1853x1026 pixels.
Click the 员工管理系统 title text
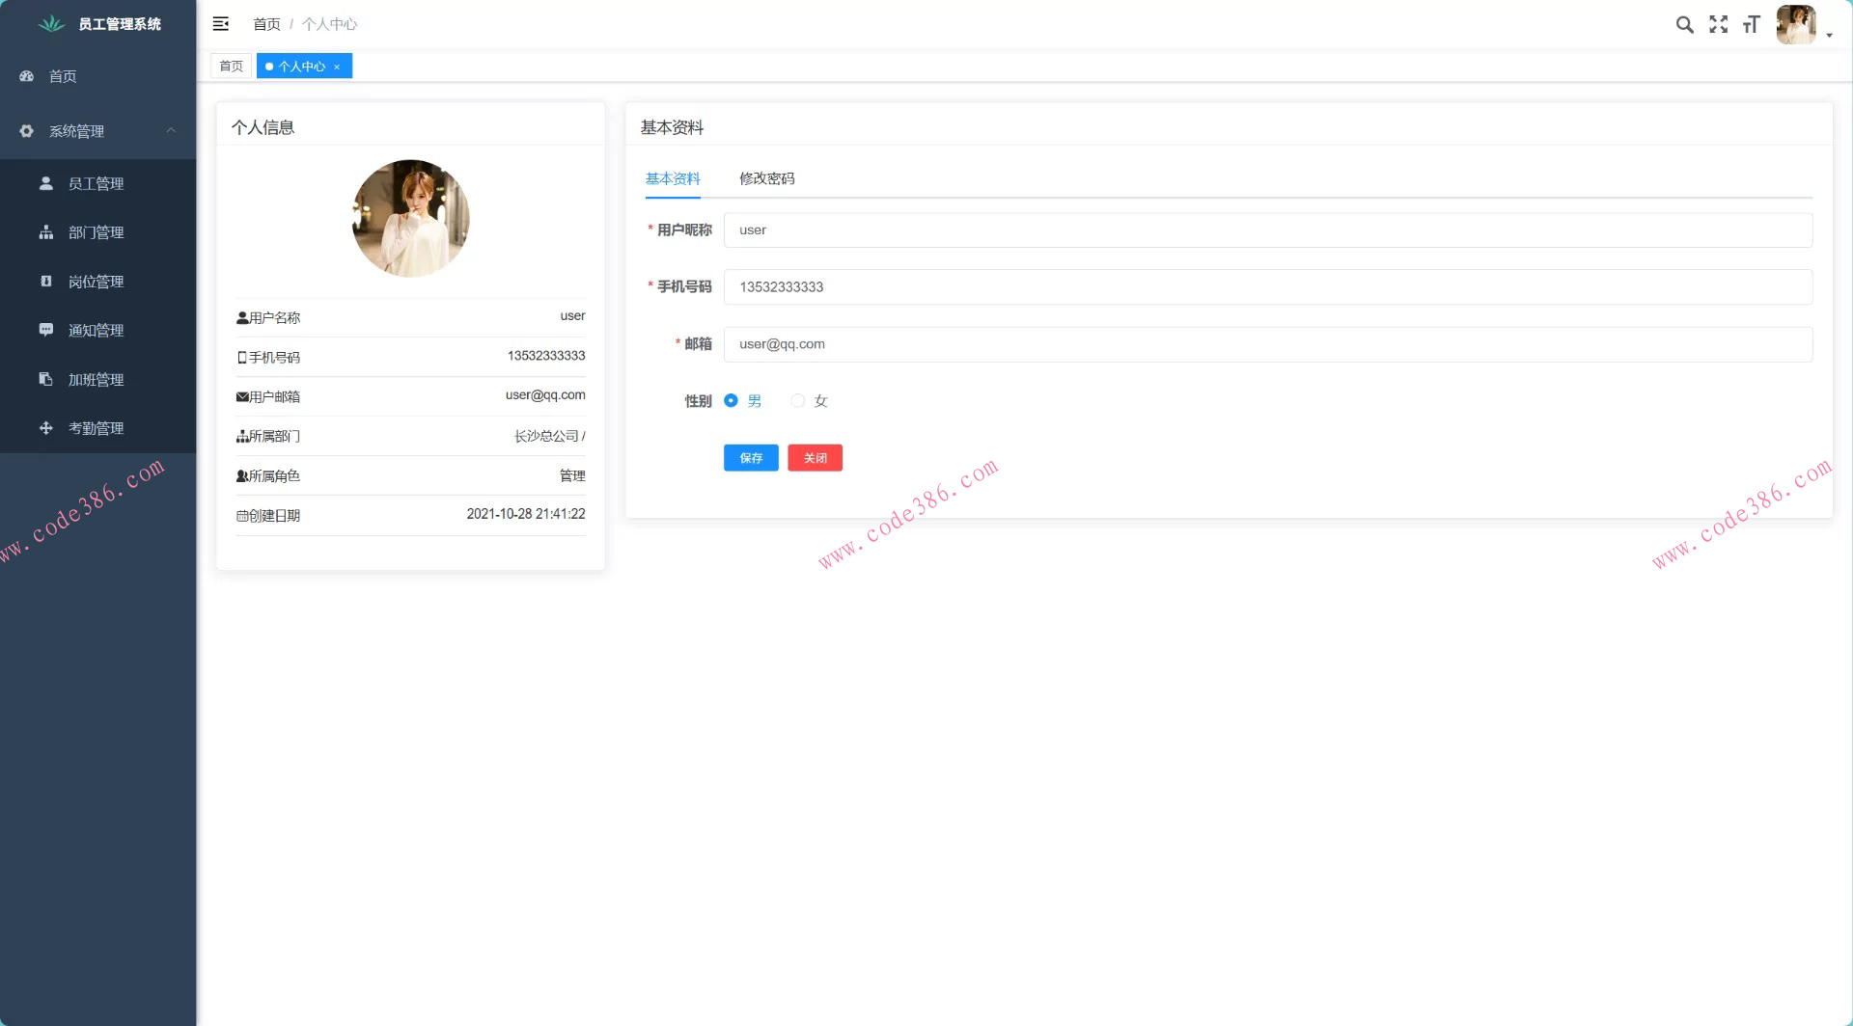coord(120,24)
